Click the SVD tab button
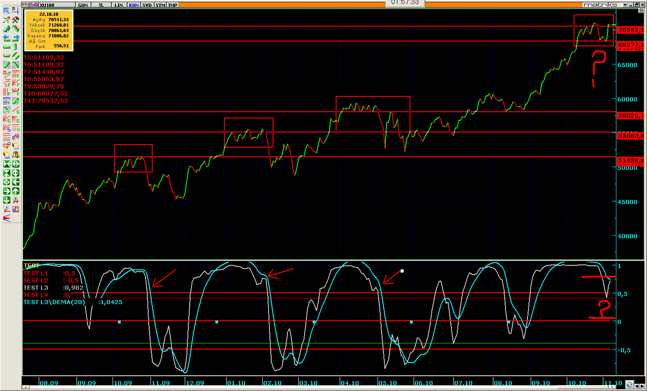 [147, 5]
